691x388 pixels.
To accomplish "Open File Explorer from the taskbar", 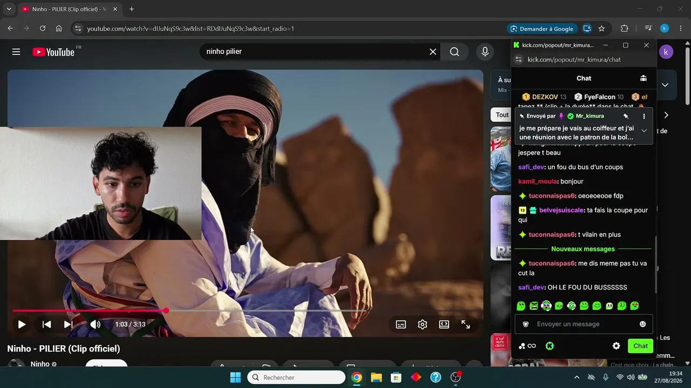I will pyautogui.click(x=376, y=377).
